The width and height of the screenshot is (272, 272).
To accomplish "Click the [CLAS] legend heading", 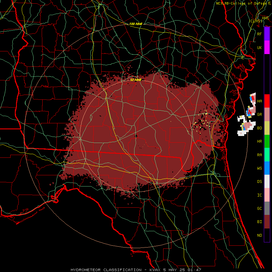I will tap(255, 21).
